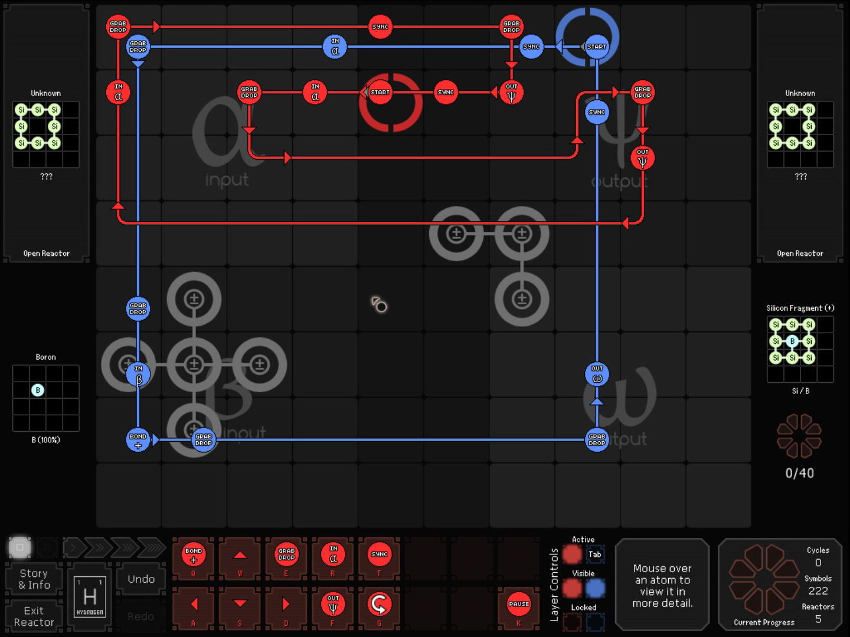This screenshot has height=637, width=850.
Task: Lock the blue layer
Action: pyautogui.click(x=595, y=622)
